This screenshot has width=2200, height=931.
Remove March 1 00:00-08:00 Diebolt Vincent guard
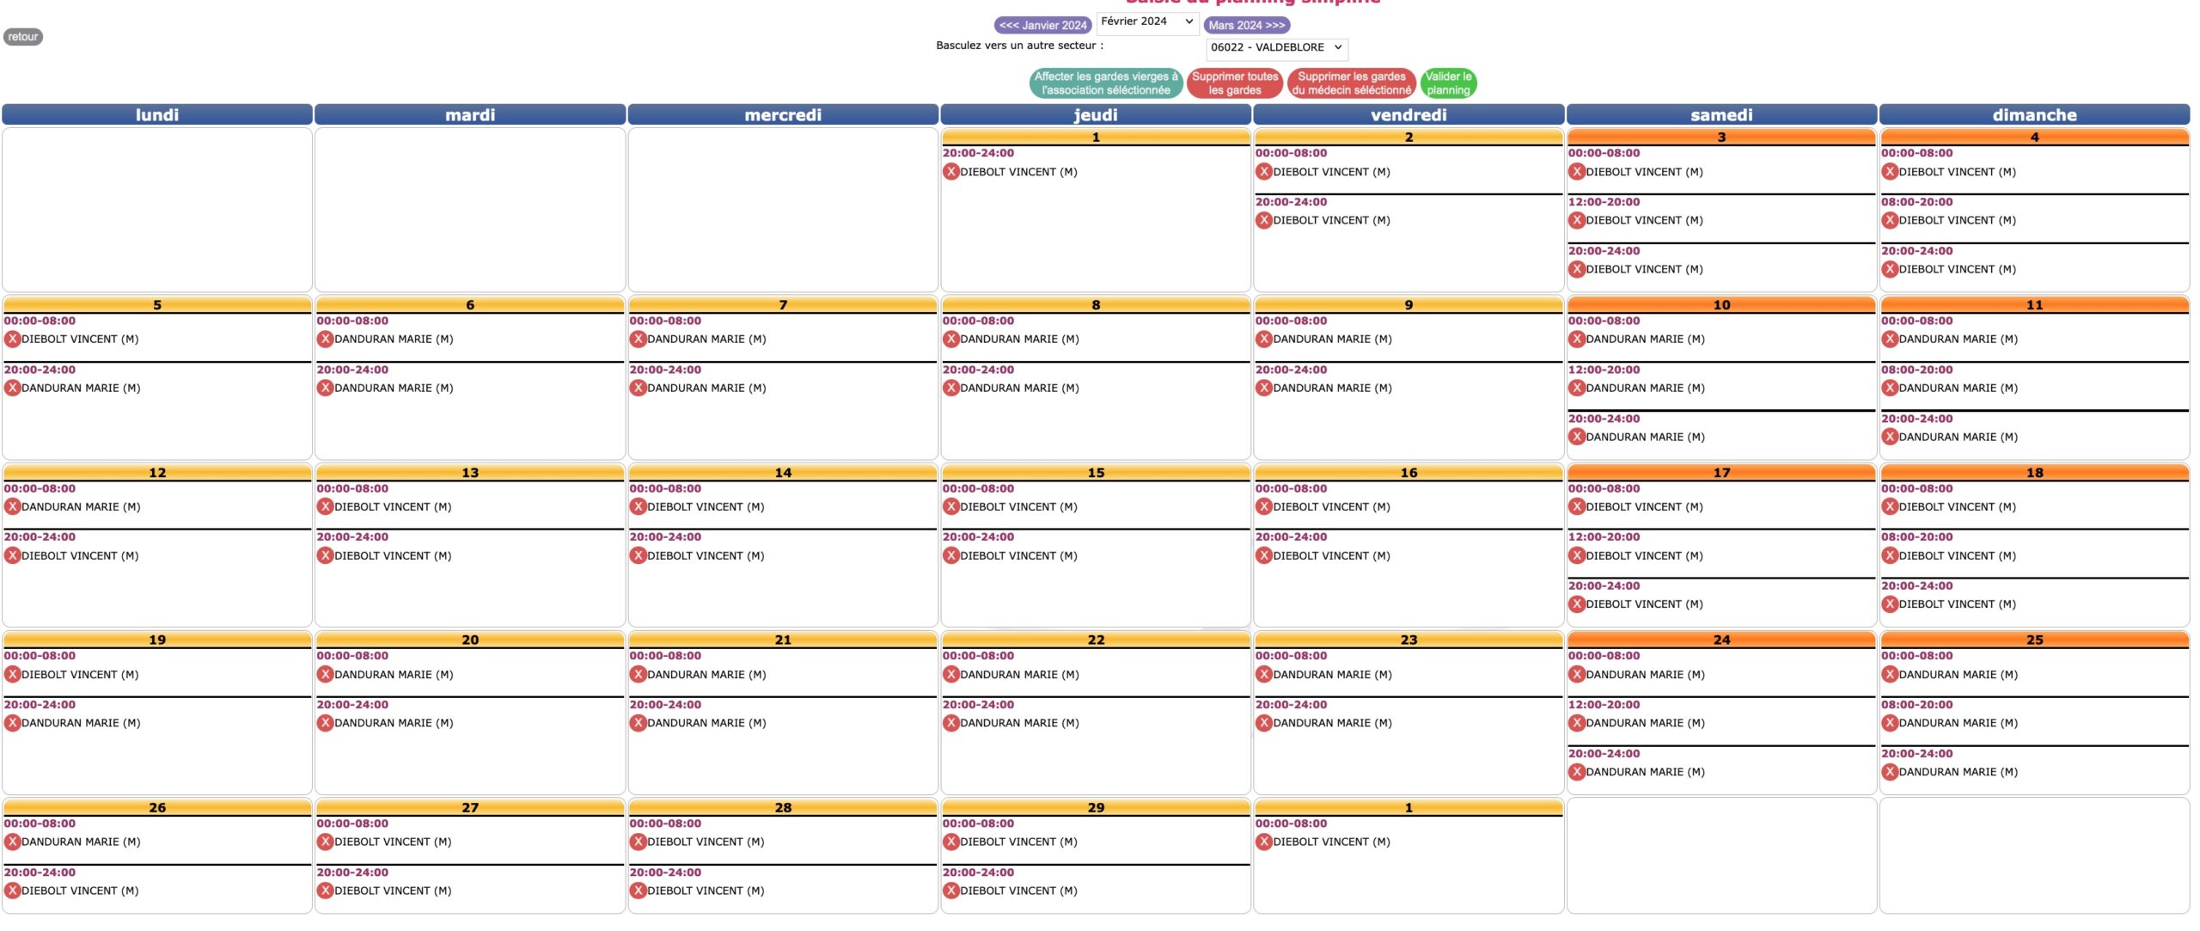[x=1263, y=842]
